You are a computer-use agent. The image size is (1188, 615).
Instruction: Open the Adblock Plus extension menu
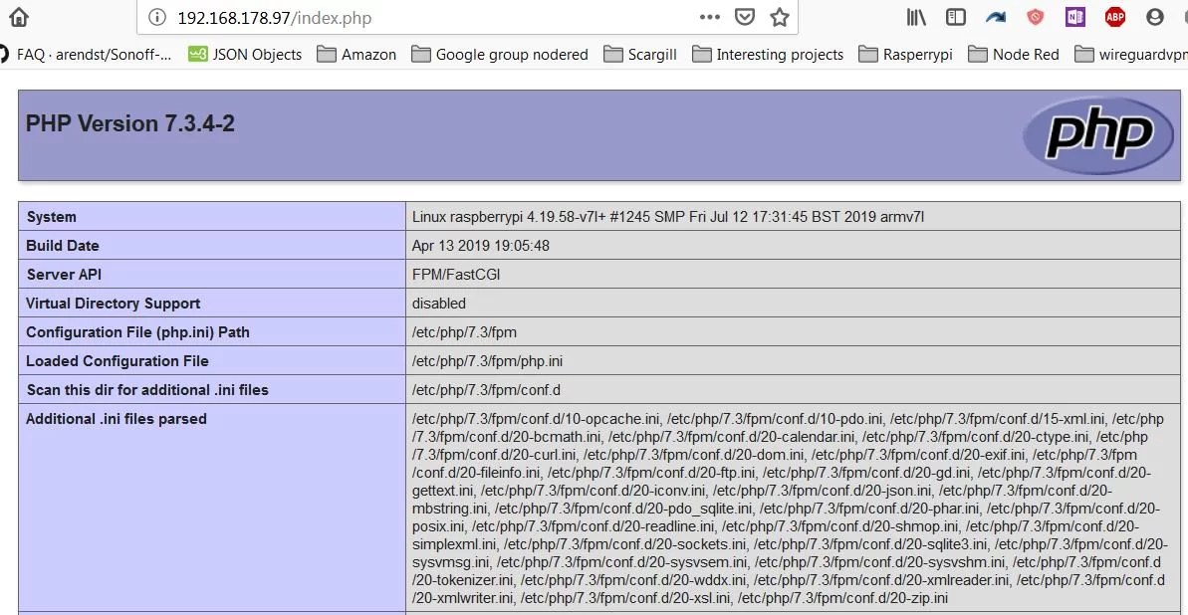[x=1114, y=17]
